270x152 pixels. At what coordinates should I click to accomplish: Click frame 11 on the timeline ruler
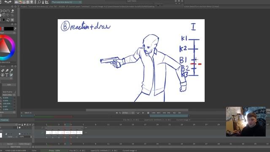click(108, 125)
